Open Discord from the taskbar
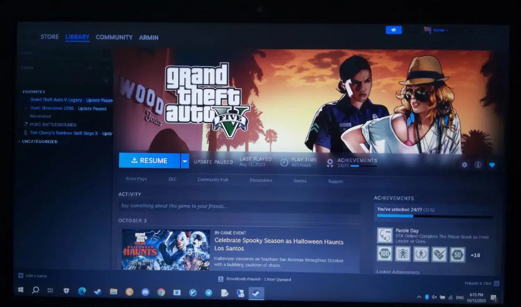The width and height of the screenshot is (521, 307). 145,292
